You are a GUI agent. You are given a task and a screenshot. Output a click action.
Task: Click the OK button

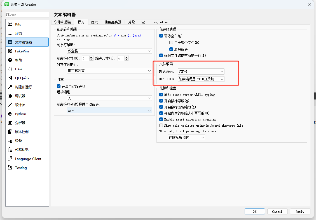[x=255, y=212]
